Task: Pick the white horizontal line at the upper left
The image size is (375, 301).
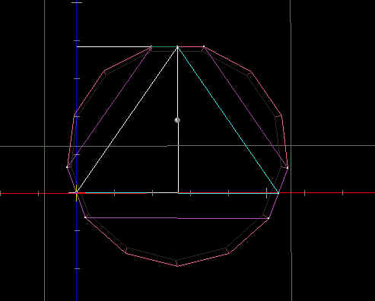Action: [x=114, y=46]
